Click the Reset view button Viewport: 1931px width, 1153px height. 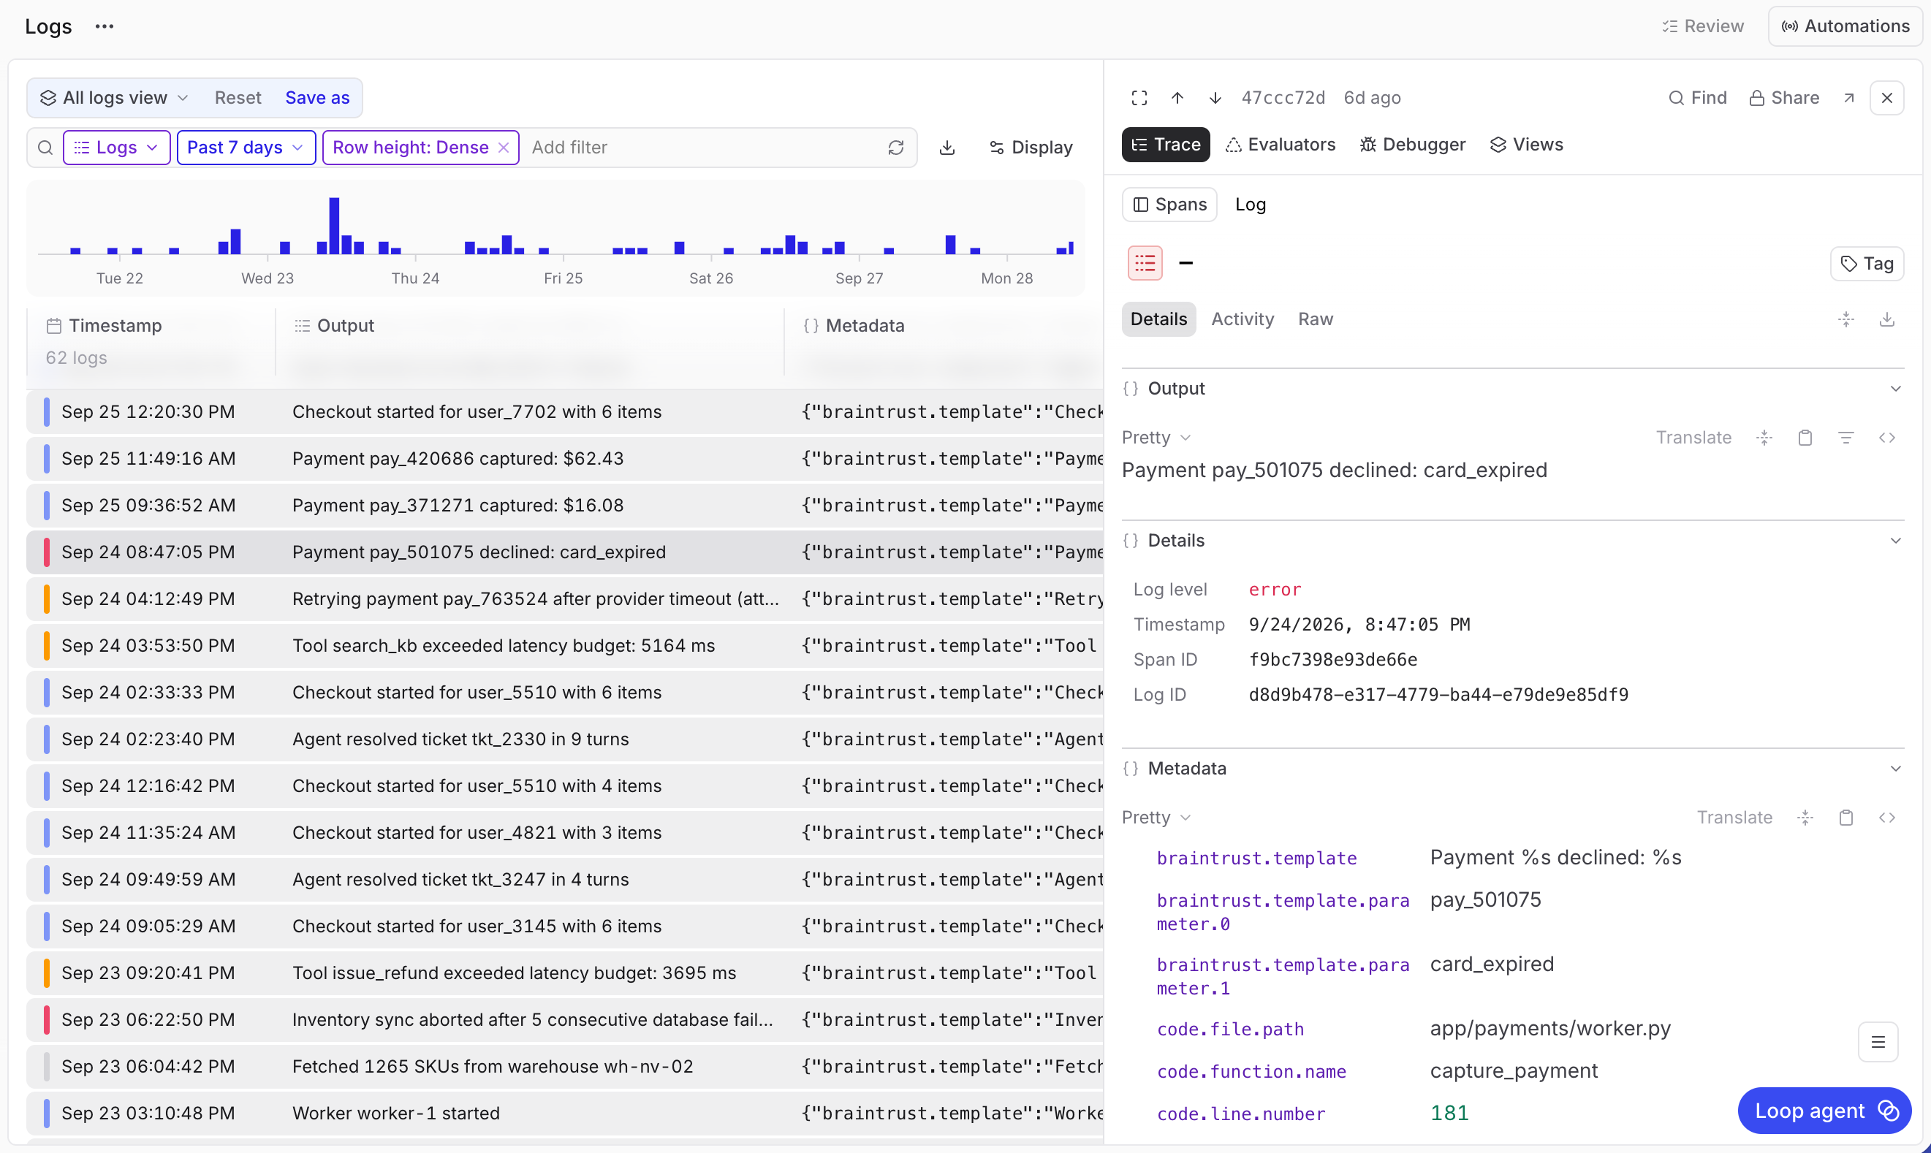[x=237, y=98]
